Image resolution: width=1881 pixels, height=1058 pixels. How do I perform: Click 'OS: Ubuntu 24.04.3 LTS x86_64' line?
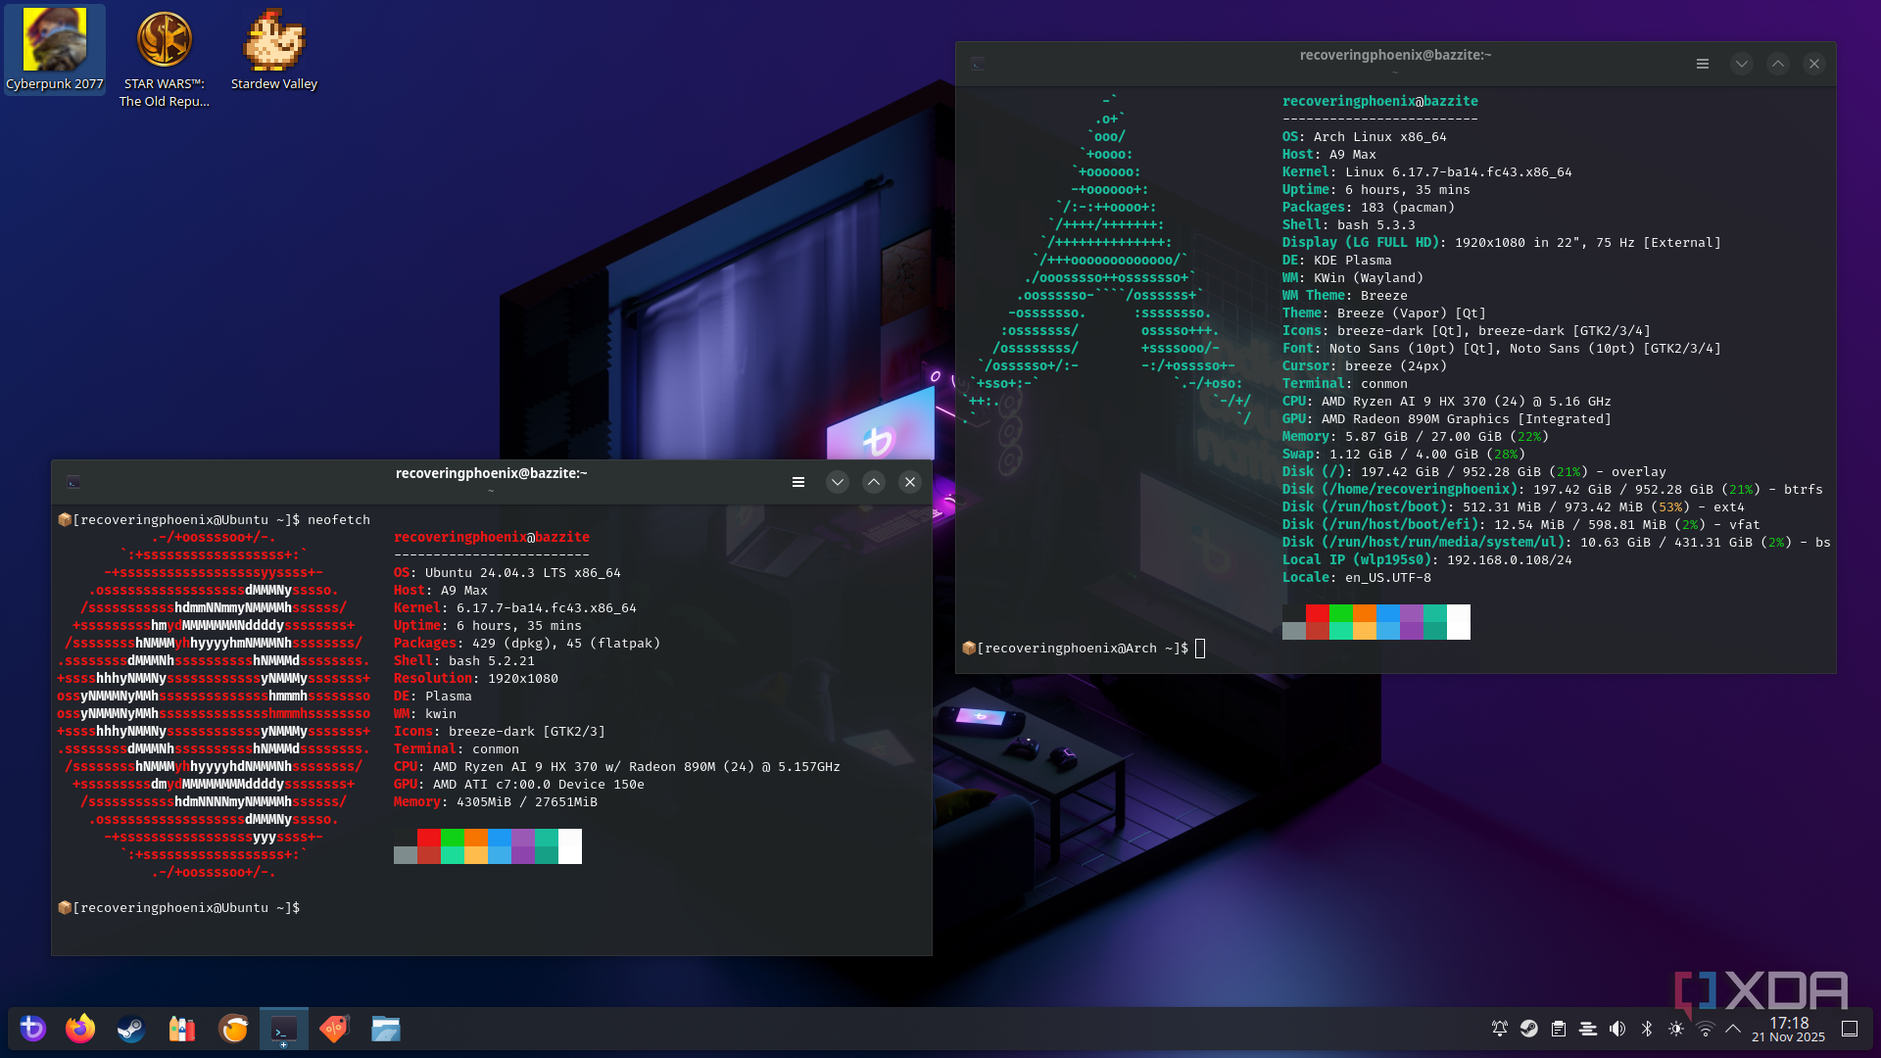click(x=507, y=573)
